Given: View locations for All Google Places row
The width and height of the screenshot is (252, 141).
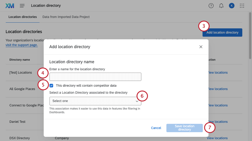Looking at the screenshot, I should point(218,89).
